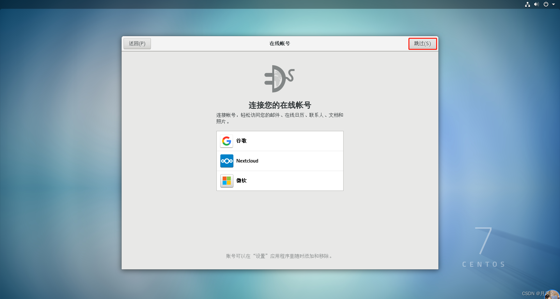Select the 谷歌 account label
The image size is (560, 299).
(241, 141)
